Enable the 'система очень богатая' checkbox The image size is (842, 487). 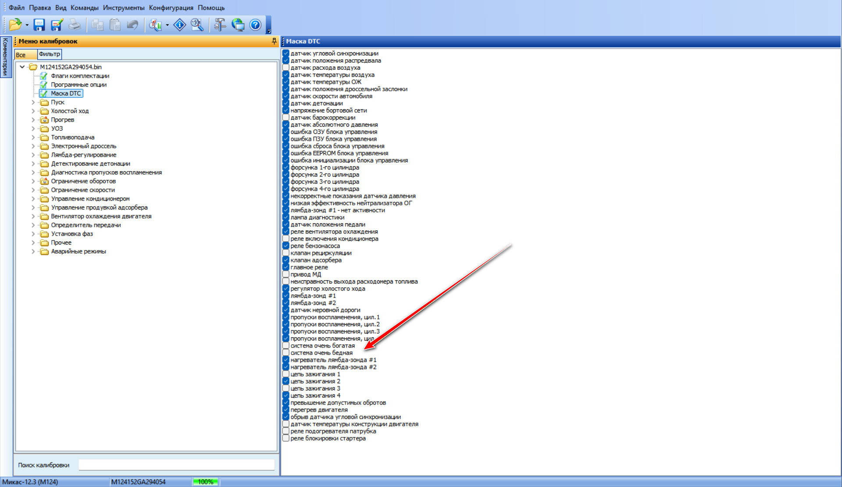[286, 346]
